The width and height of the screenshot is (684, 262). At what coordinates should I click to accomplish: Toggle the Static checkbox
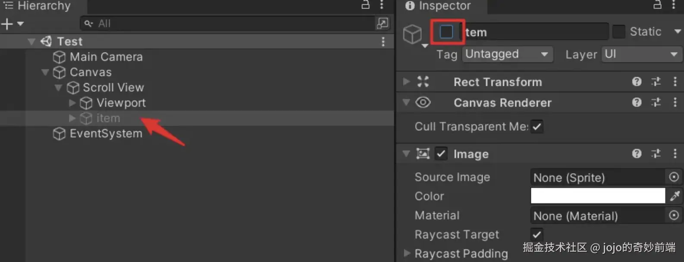click(618, 32)
